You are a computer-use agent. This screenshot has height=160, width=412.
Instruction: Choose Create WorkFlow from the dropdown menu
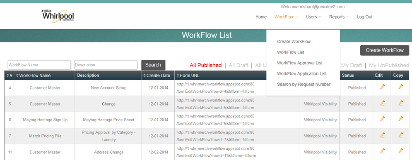pyautogui.click(x=294, y=42)
